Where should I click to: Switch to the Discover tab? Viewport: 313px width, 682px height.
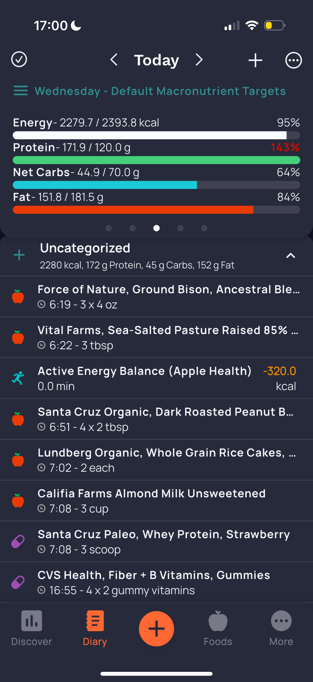pos(31,628)
